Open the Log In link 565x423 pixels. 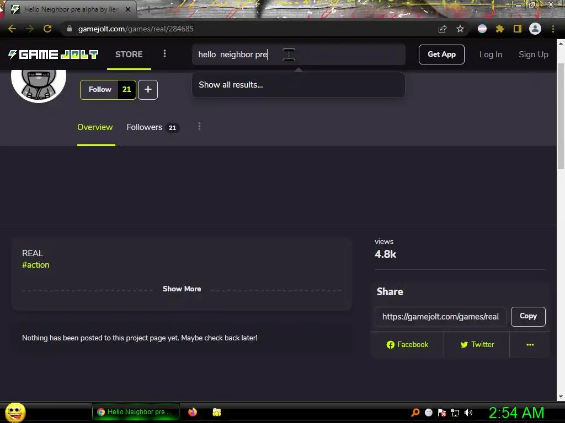tap(491, 55)
